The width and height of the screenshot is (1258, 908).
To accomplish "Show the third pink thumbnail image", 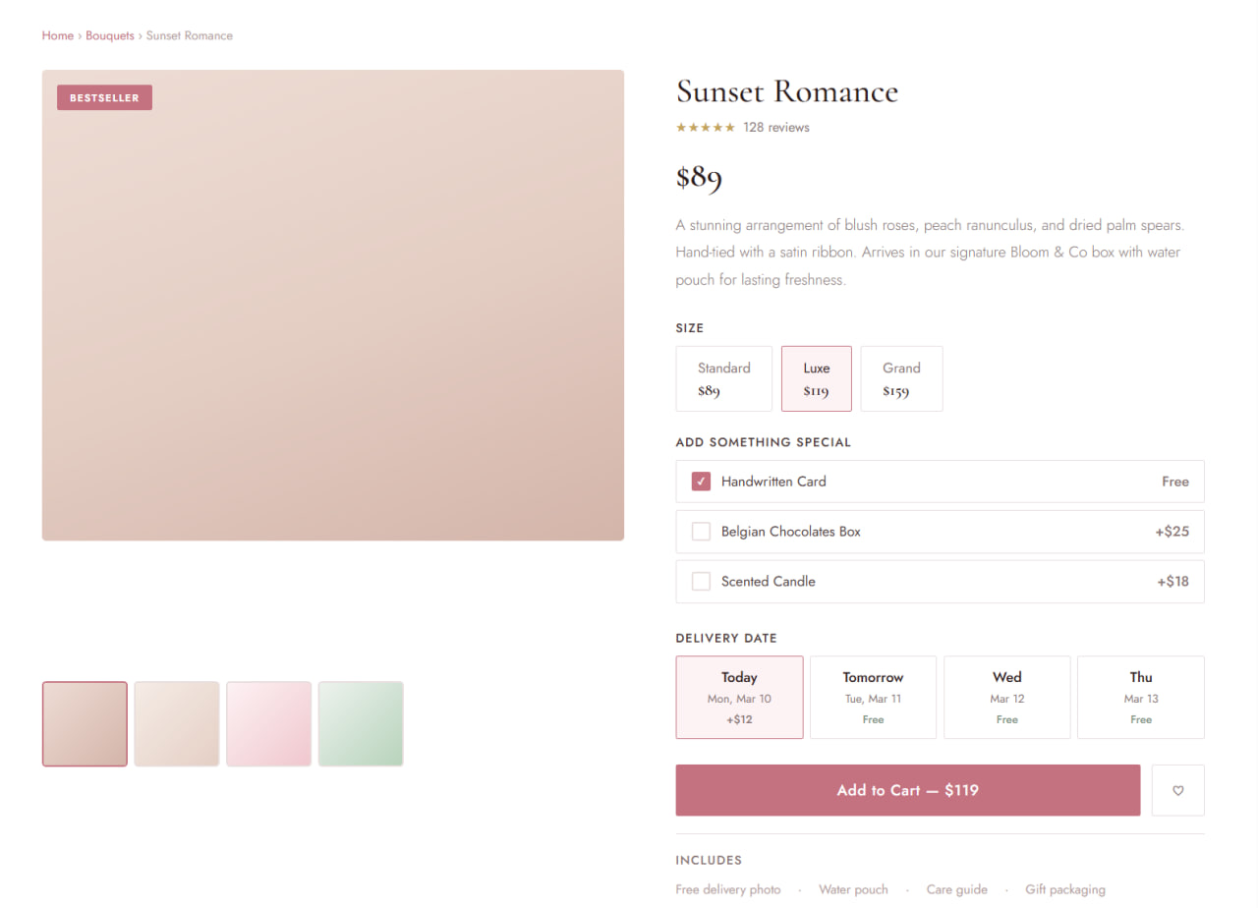I will click(268, 723).
